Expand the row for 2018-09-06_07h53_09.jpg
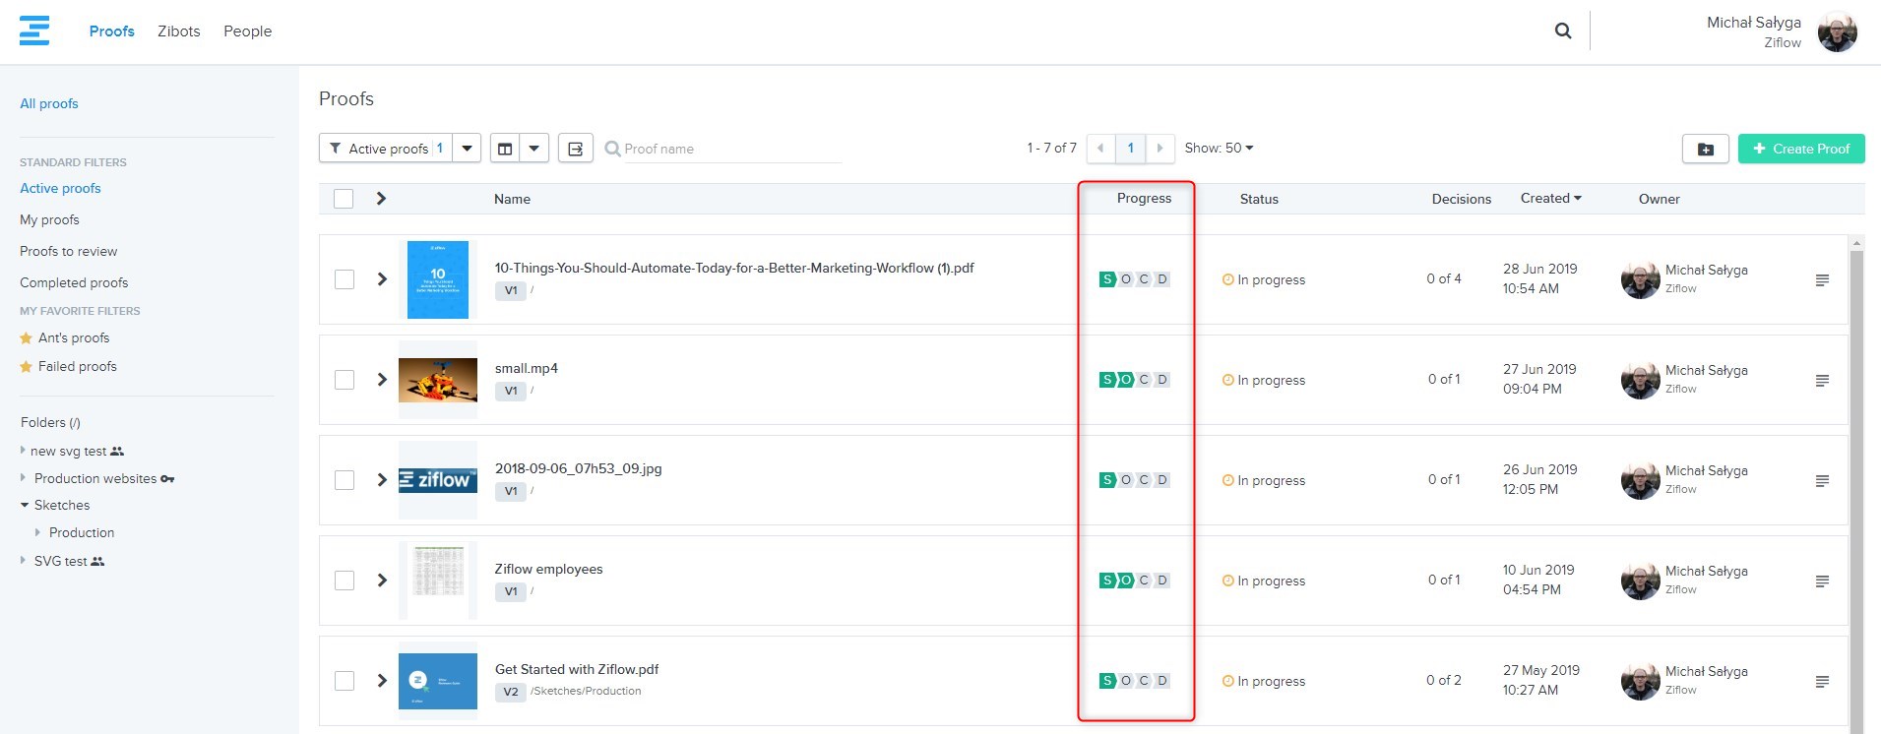 tap(382, 480)
